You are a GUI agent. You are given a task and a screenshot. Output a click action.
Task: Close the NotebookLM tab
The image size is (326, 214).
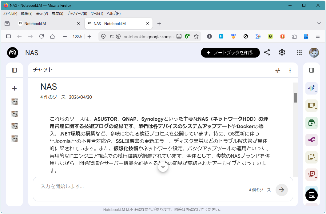(78, 23)
